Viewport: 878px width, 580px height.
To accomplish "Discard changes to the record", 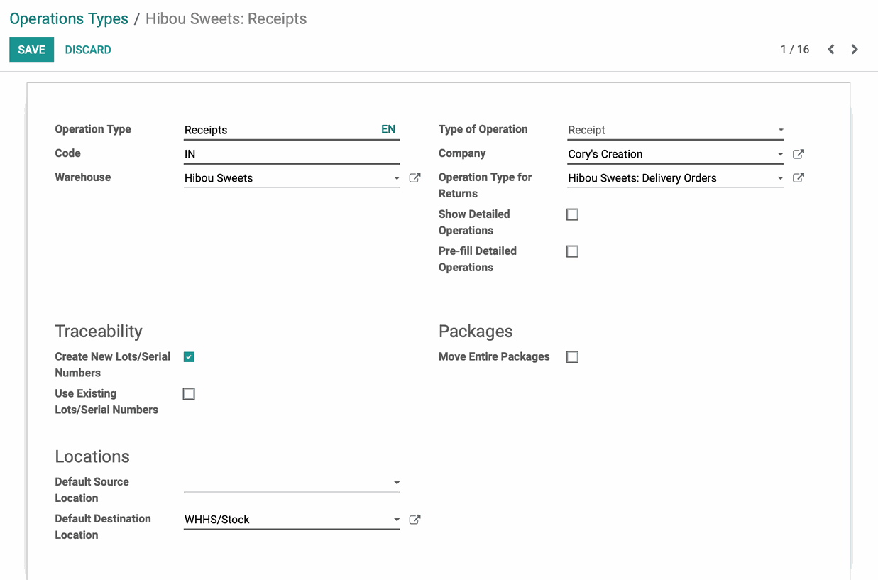I will pos(88,50).
